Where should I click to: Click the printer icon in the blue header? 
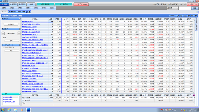189,16
